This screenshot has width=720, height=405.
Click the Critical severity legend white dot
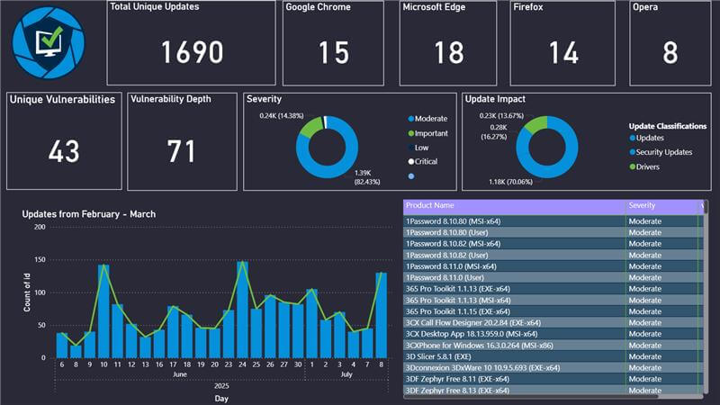click(411, 162)
